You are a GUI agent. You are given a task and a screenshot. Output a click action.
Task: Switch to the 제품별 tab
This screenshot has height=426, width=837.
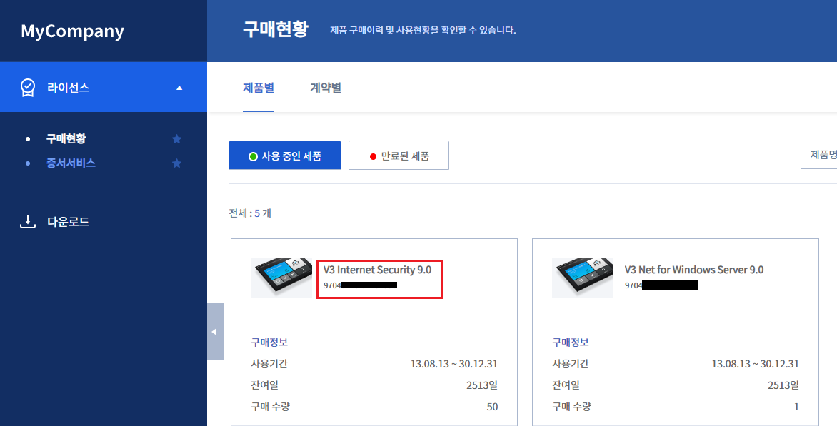pyautogui.click(x=259, y=88)
